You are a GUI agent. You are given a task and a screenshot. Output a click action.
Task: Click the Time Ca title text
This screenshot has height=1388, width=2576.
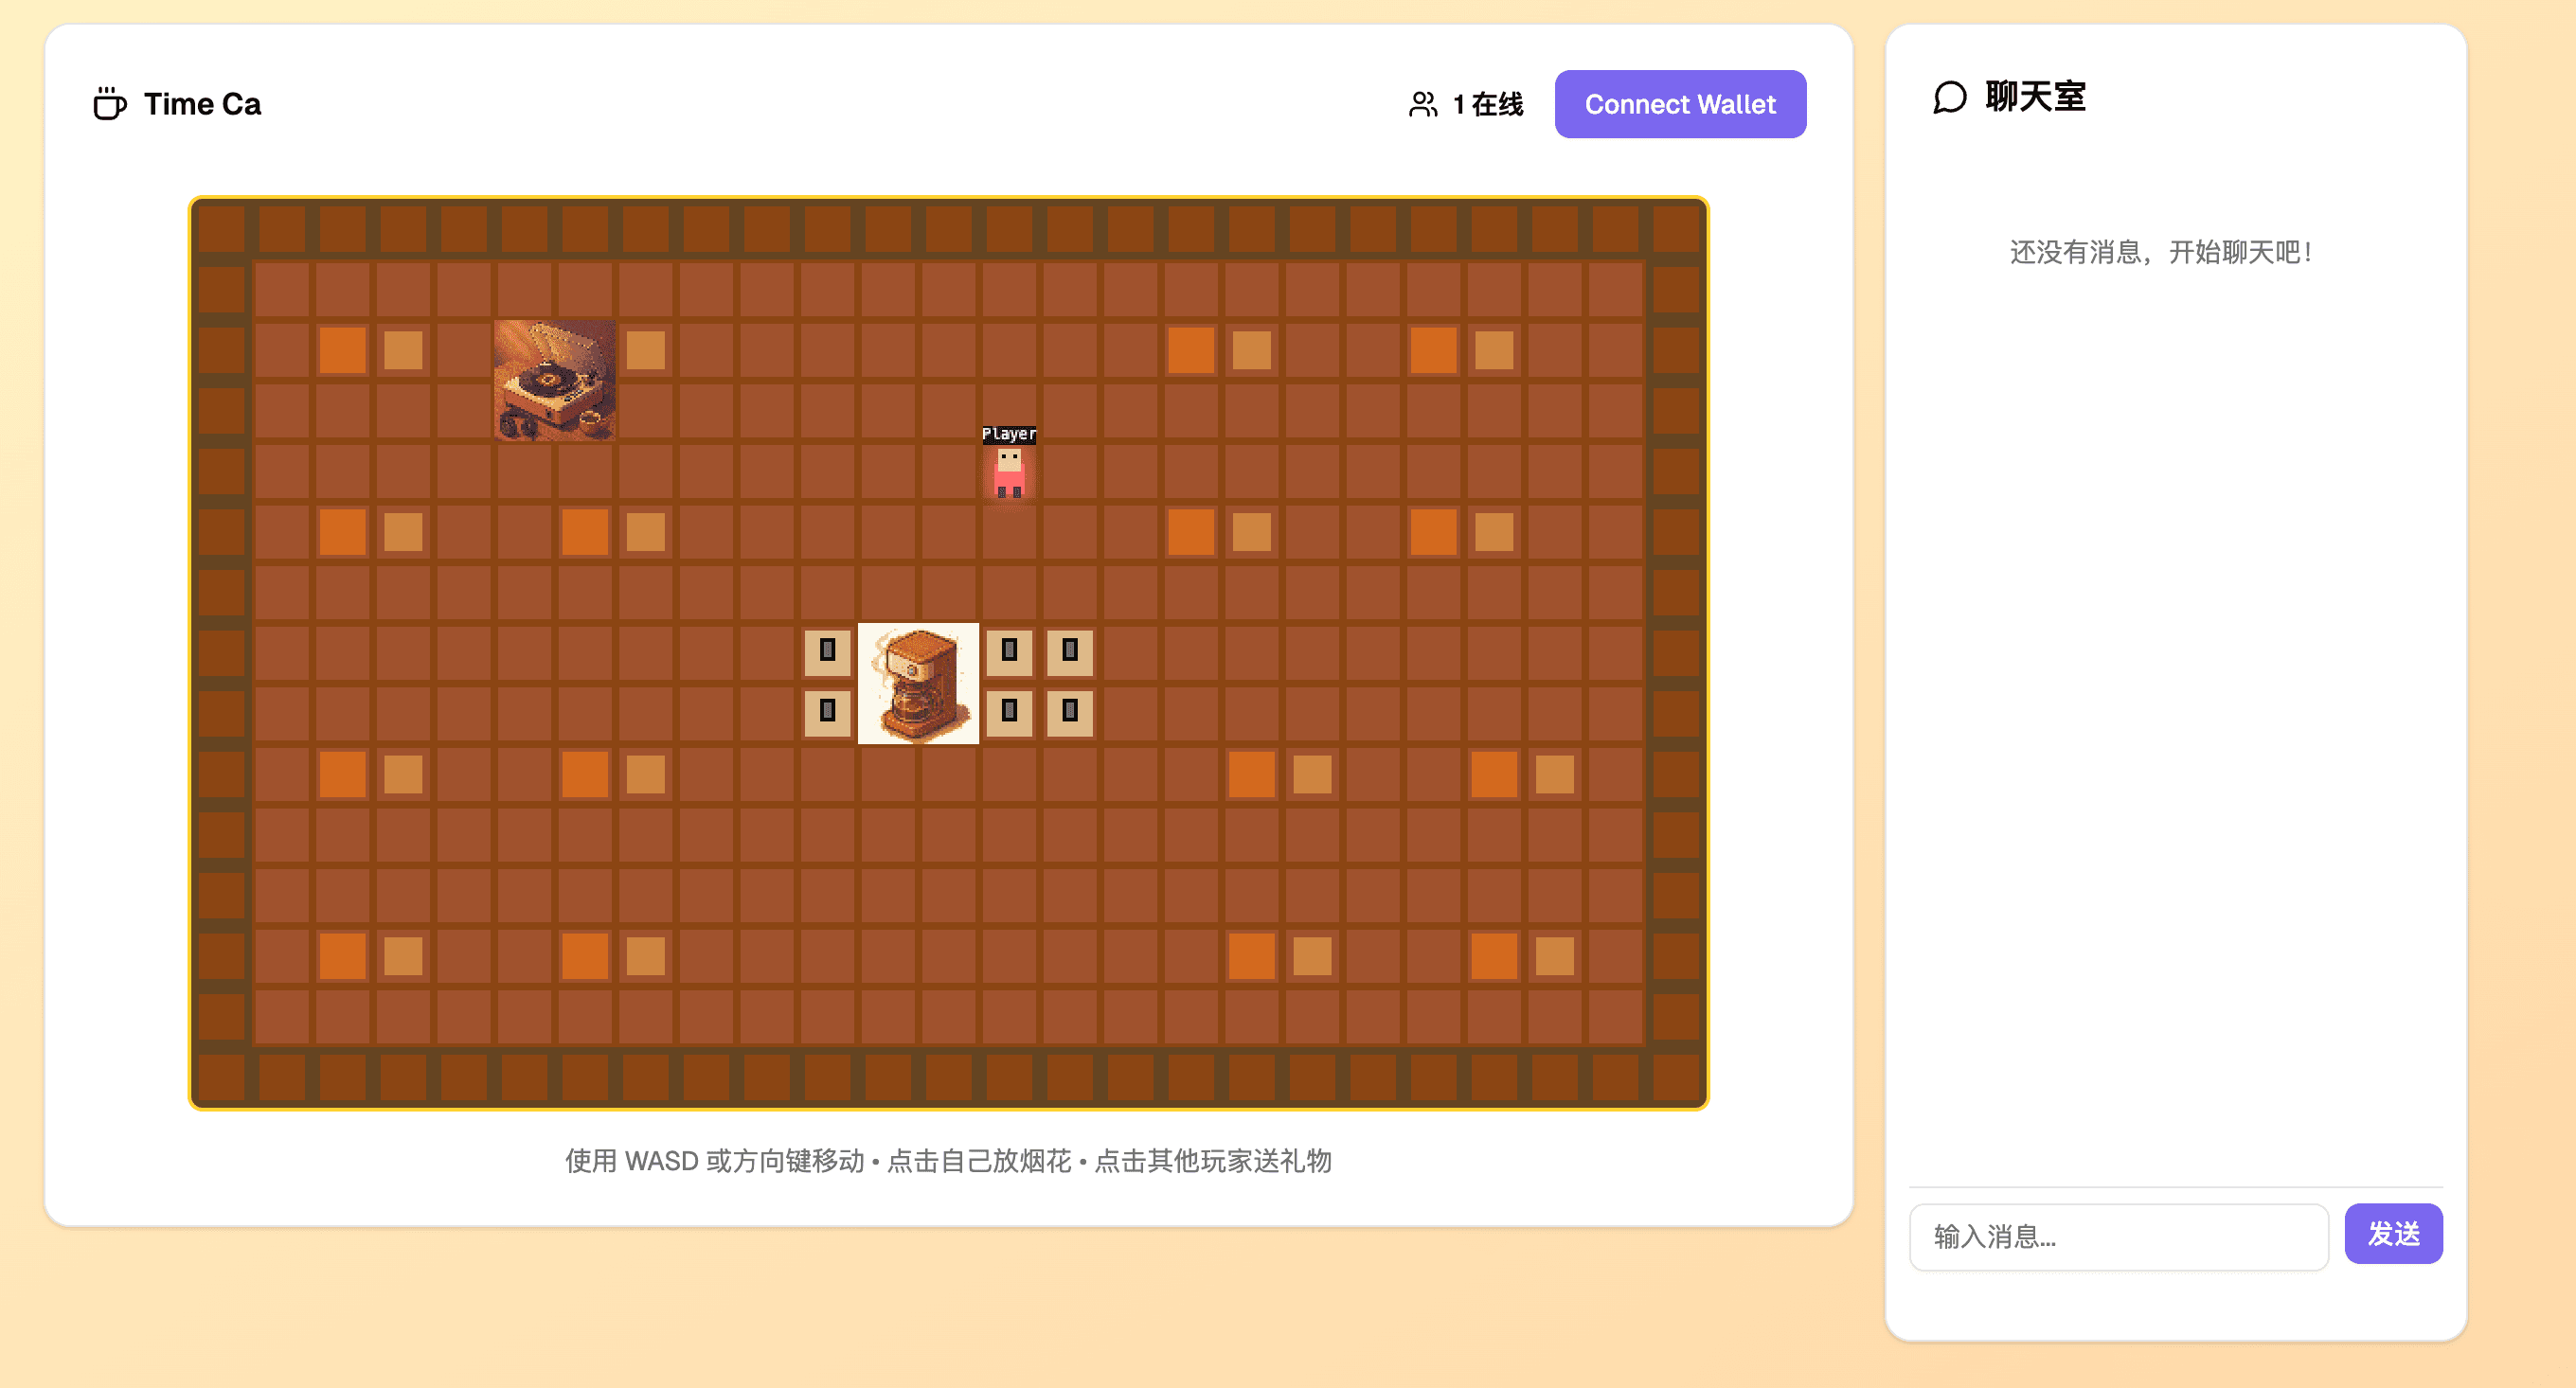[x=202, y=104]
